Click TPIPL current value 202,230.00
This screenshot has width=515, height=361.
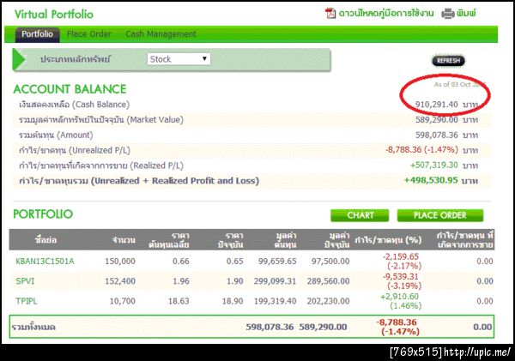tap(328, 301)
